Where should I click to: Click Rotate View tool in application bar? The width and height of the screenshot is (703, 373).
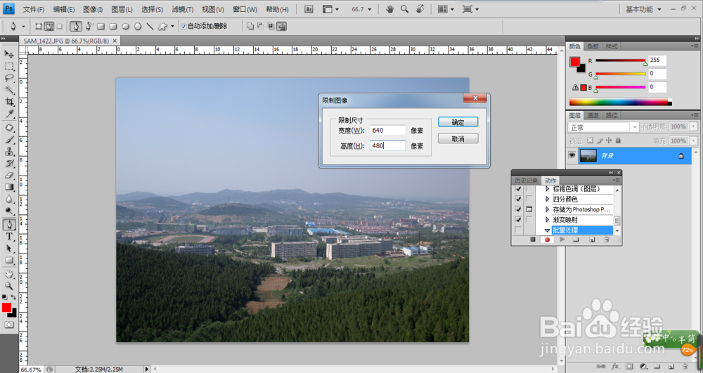pos(420,9)
